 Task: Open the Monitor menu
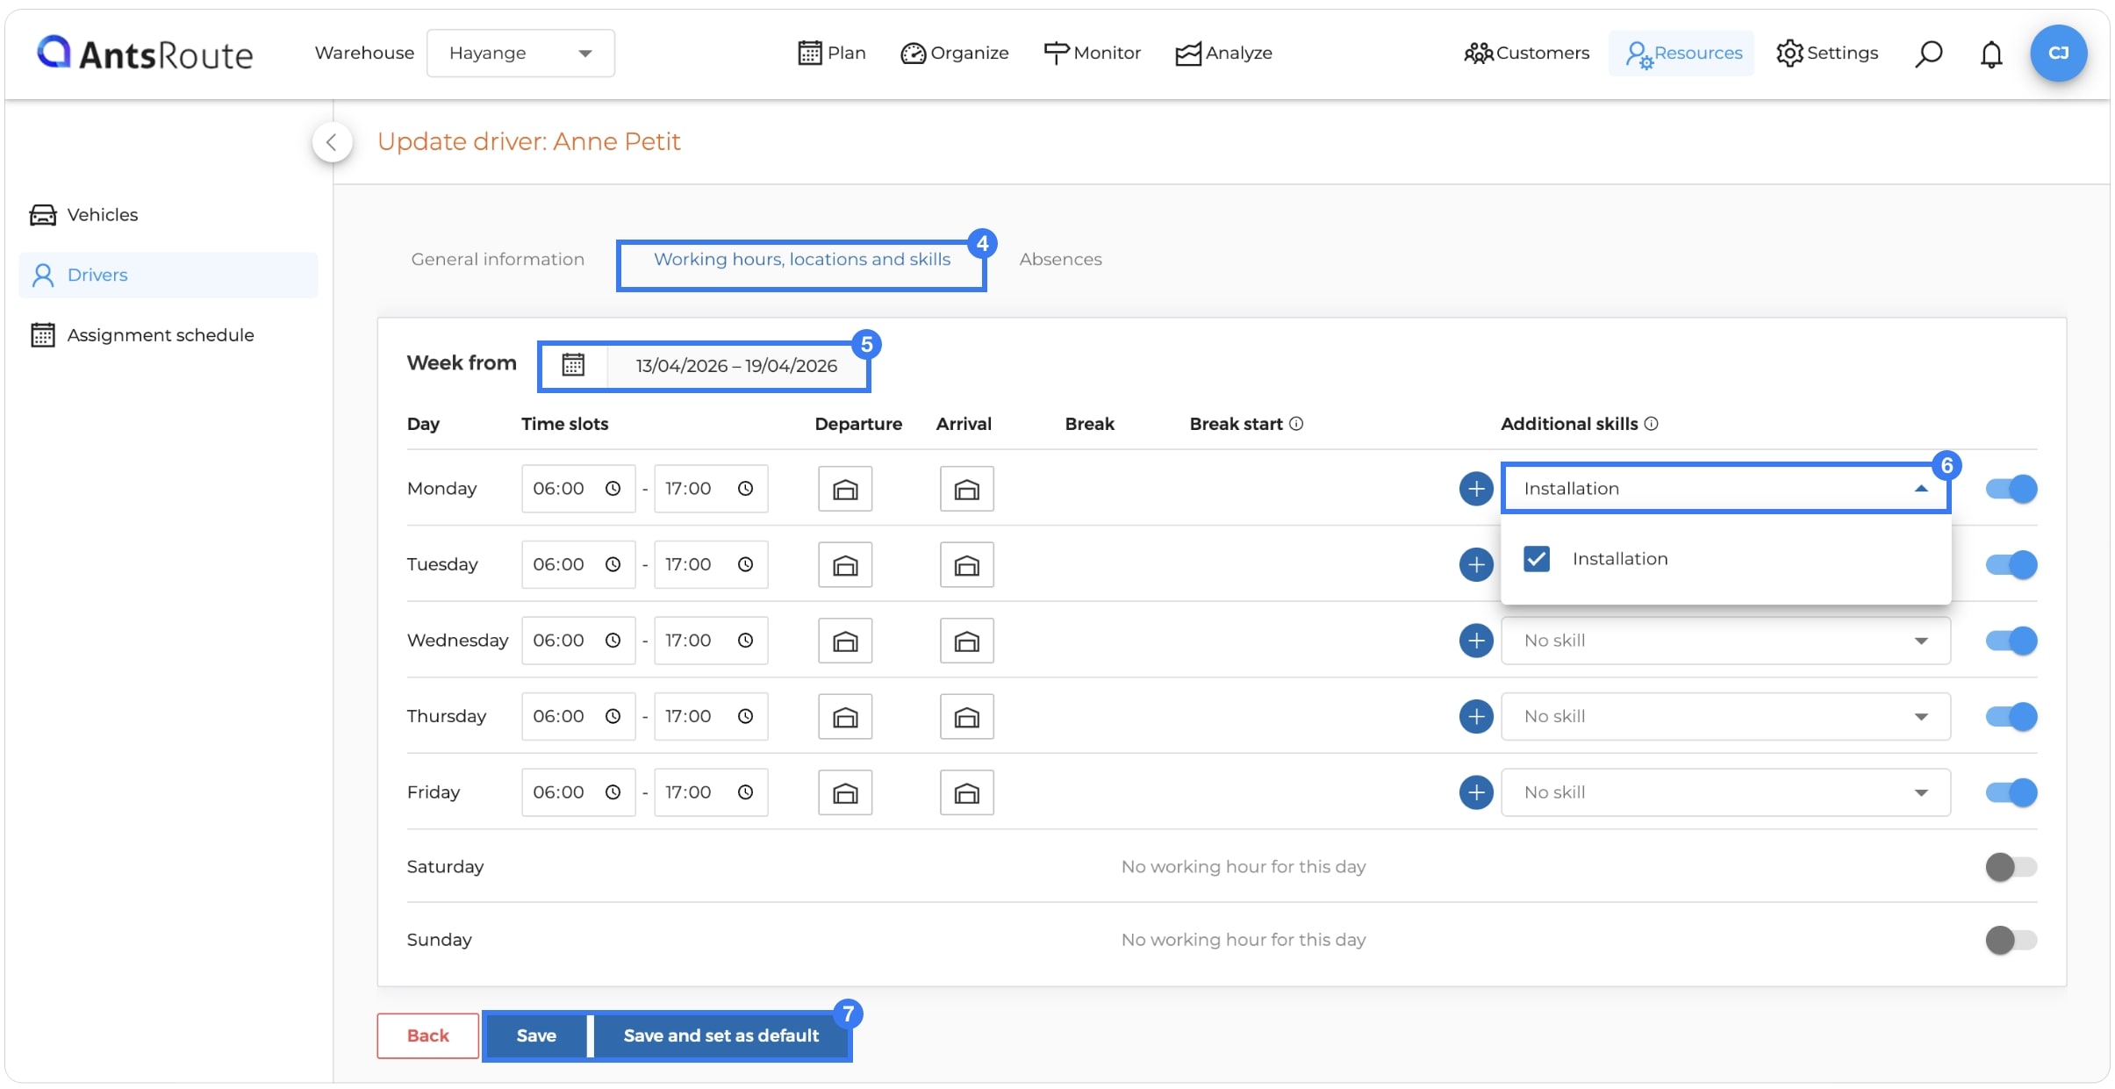click(1093, 54)
